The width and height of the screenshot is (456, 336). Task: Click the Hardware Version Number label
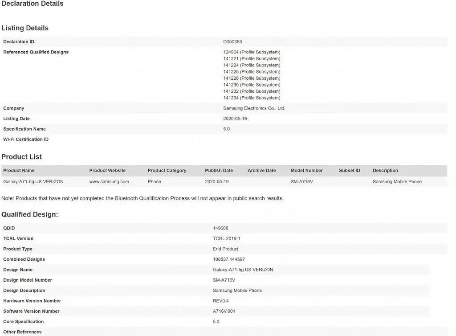[x=32, y=301]
